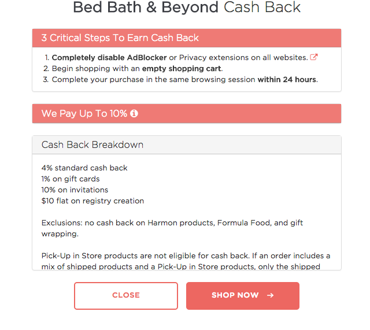This screenshot has width=370, height=330.
Task: Click the SHOP NOW label
Action: [235, 295]
